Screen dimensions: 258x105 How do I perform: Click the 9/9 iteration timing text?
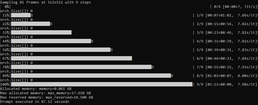click(227, 84)
